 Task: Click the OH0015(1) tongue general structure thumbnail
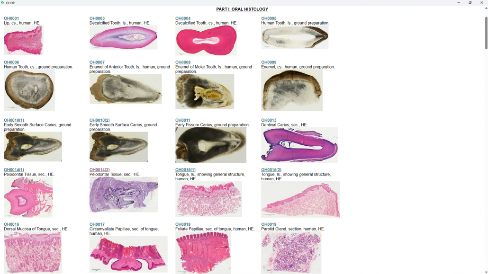(x=208, y=199)
